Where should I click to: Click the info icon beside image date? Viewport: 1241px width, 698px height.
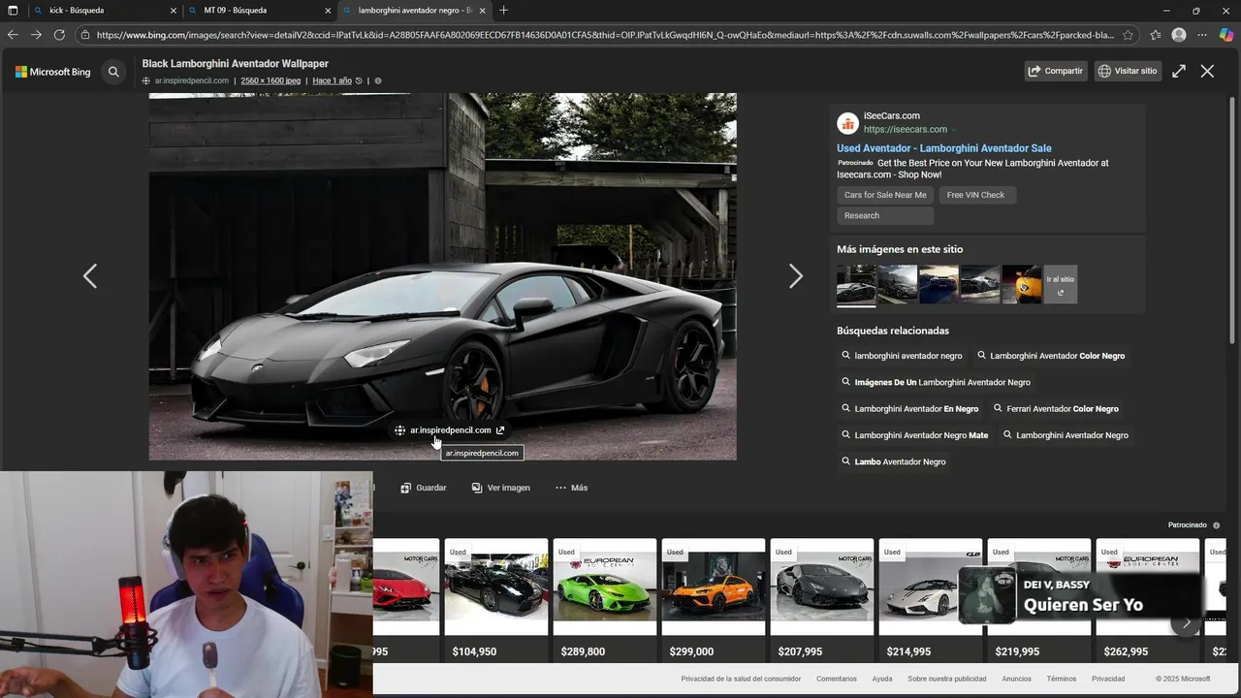(x=378, y=80)
